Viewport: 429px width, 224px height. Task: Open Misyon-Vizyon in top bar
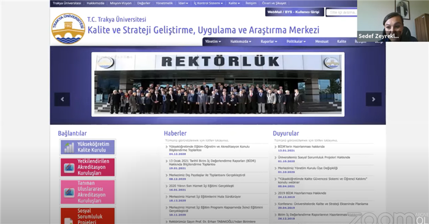(120, 4)
